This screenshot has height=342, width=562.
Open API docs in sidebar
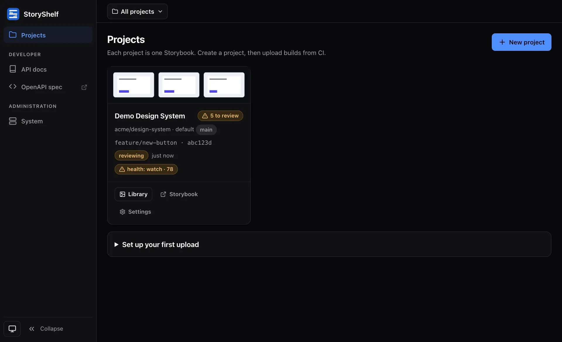[x=48, y=69]
